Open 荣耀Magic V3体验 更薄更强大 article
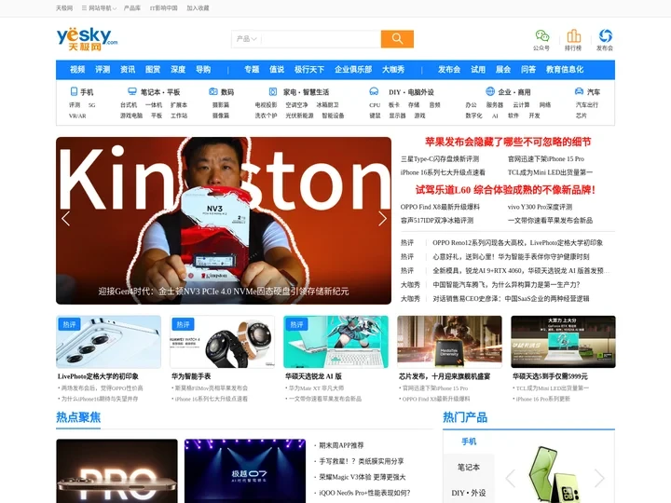Screen dimensions: 671x503 (362, 477)
